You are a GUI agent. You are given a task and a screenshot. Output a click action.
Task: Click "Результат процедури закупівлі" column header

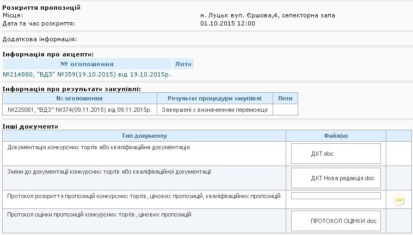tap(214, 98)
